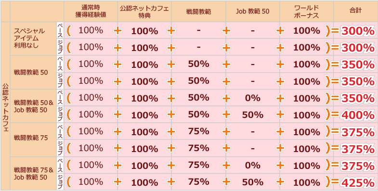Click the 350% total for the 戦闘教範 50 ベース row
The width and height of the screenshot is (378, 191).
click(x=358, y=65)
